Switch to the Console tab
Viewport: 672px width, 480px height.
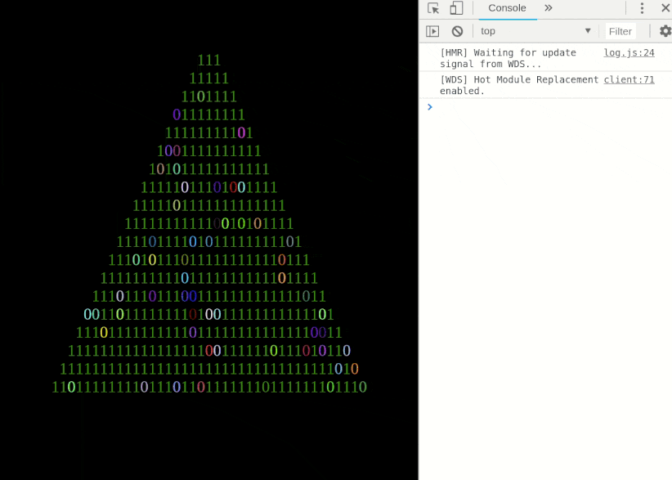click(507, 8)
